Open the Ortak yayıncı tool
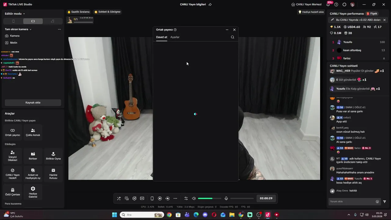 click(13, 132)
